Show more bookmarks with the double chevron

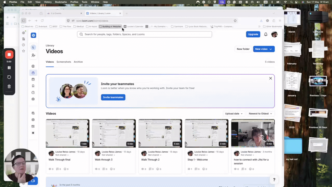click(x=259, y=27)
